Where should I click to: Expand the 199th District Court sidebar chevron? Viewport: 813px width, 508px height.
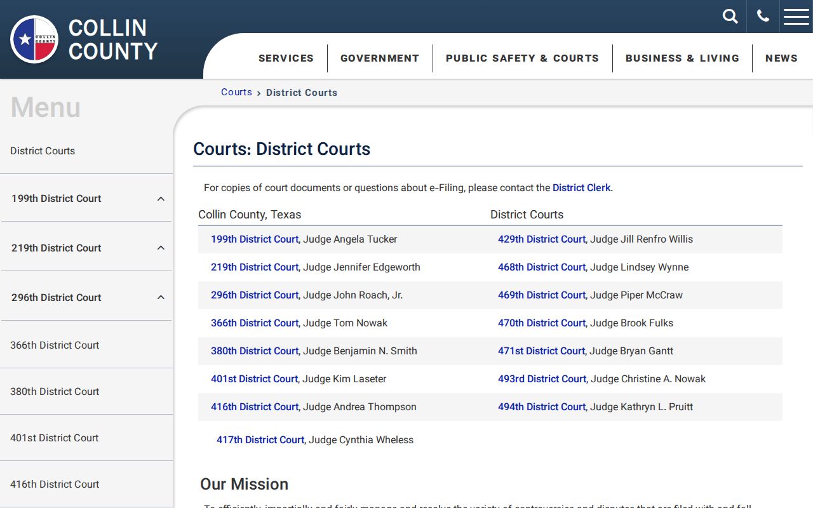click(161, 199)
